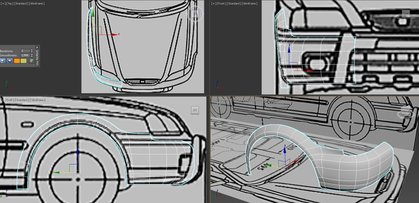Click the Iterations value field

coord(26,51)
